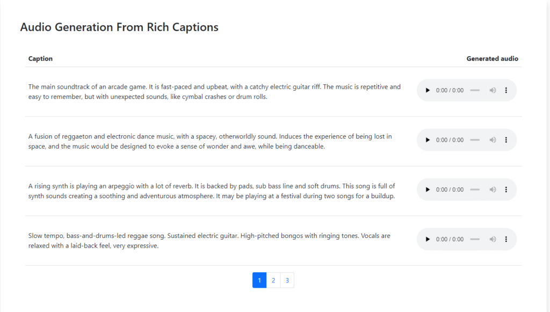
Task: Mute the reggaeton fusion audio player
Action: [493, 140]
